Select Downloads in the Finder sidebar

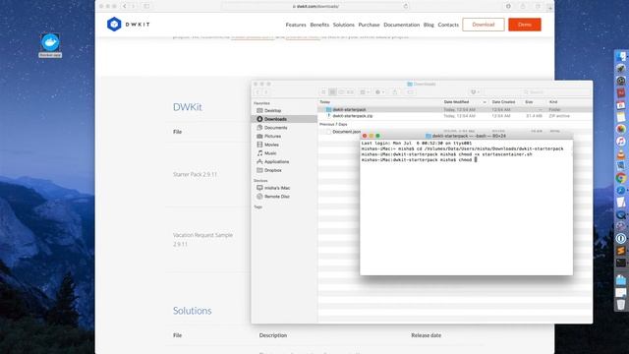[284, 119]
